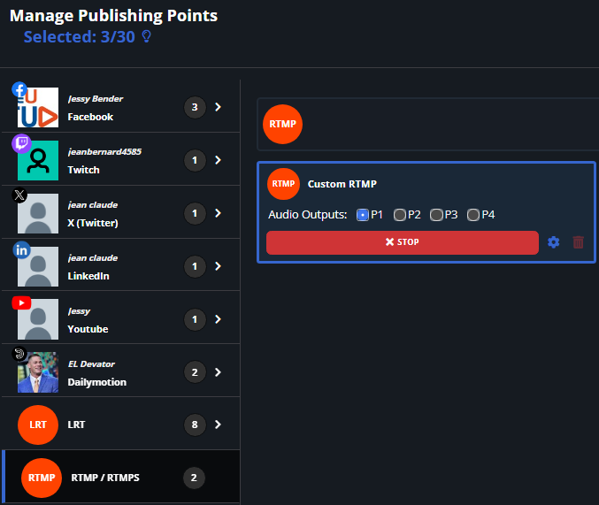Click the Youtube account avatar

pyautogui.click(x=38, y=319)
